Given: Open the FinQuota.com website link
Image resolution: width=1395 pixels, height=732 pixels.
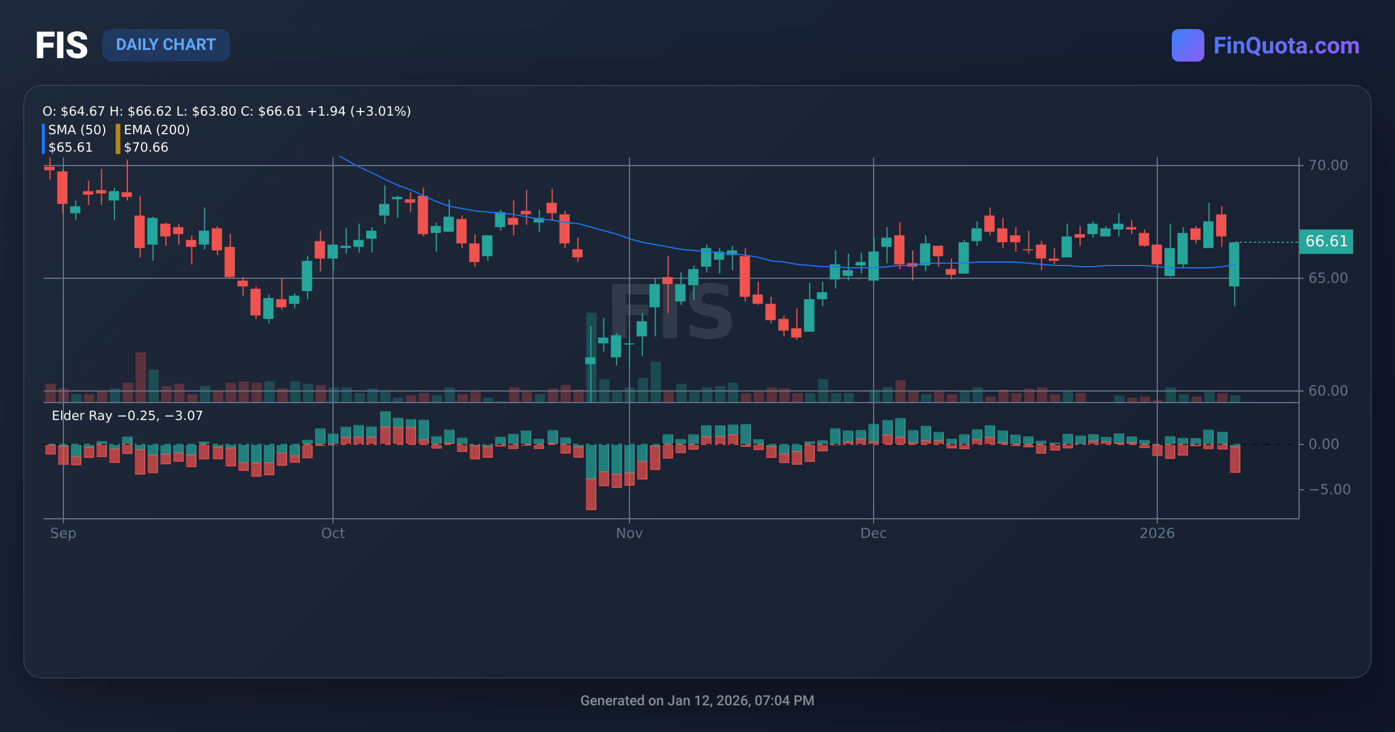Looking at the screenshot, I should (1286, 46).
